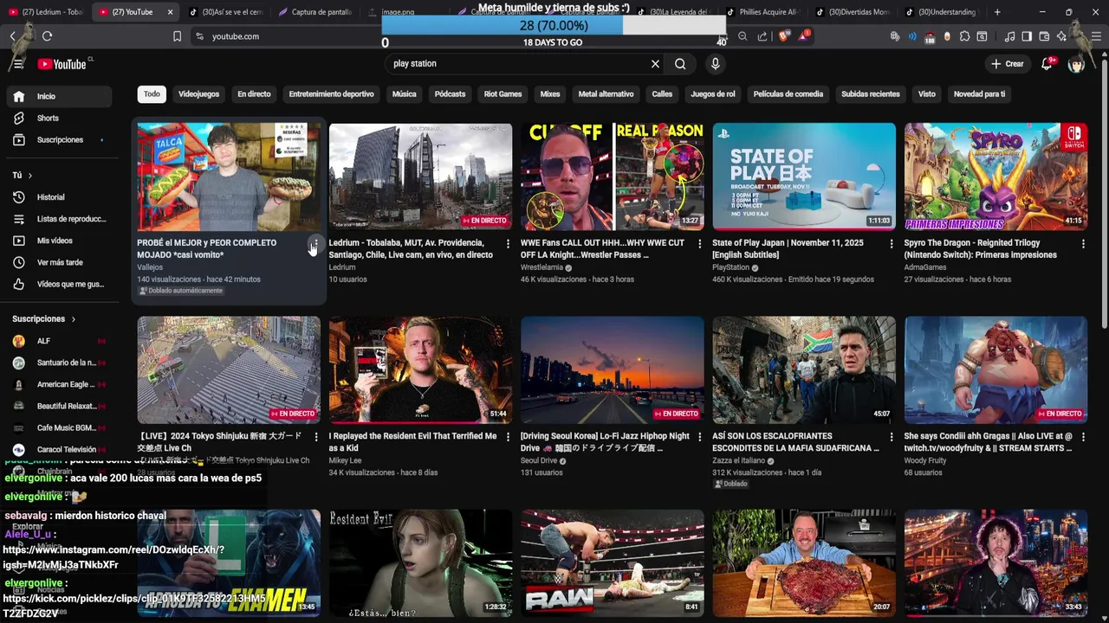Open the site settings icon beside youtube.com
1109x623 pixels.
pyautogui.click(x=200, y=36)
